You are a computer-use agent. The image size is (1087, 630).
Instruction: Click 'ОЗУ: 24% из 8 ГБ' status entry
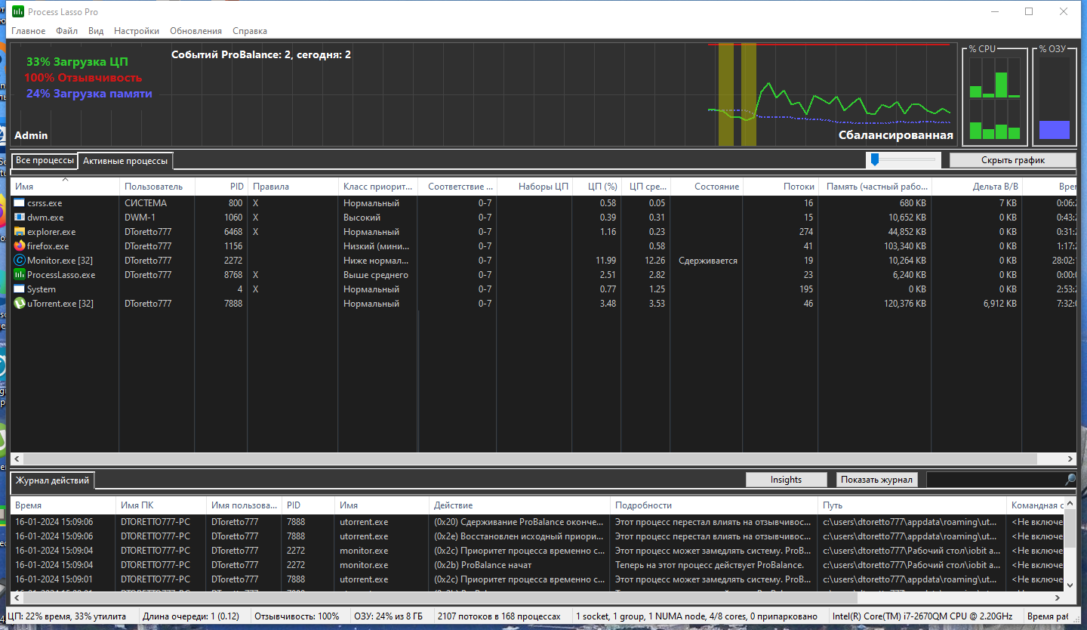pyautogui.click(x=390, y=616)
